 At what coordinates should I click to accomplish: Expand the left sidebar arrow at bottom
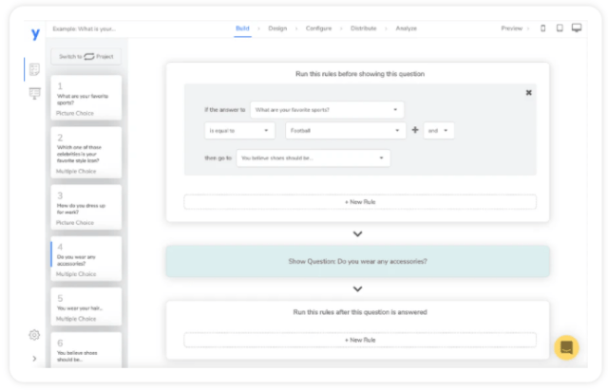point(34,359)
